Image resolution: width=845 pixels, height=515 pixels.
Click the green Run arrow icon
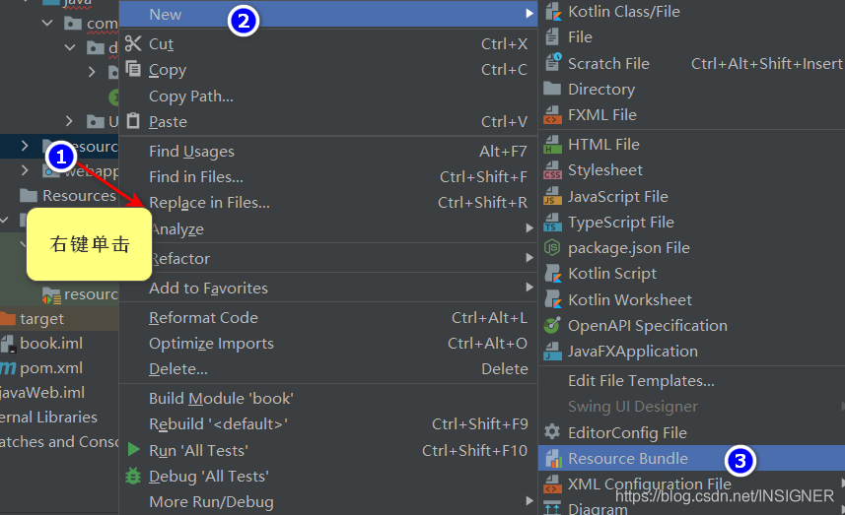pyautogui.click(x=133, y=449)
